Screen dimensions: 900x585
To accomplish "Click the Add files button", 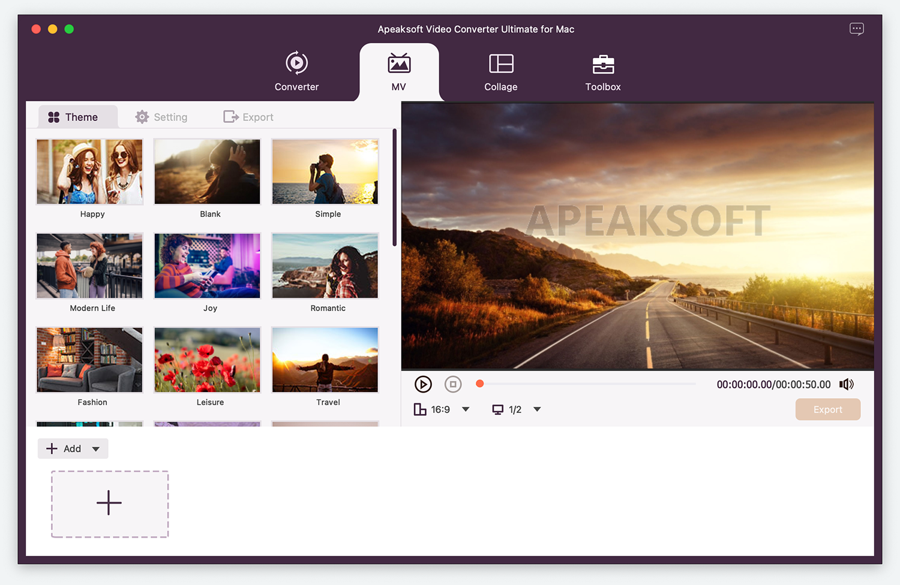I will [x=64, y=449].
